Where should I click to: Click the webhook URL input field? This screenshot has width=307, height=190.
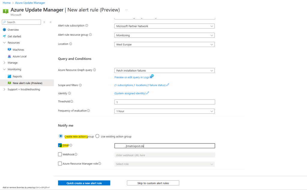tap(165, 155)
